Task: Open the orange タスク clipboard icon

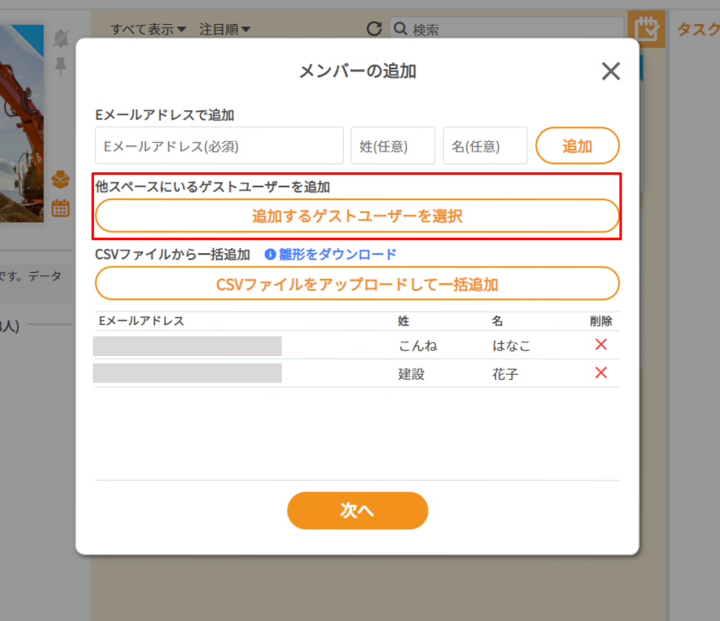Action: coord(646,29)
